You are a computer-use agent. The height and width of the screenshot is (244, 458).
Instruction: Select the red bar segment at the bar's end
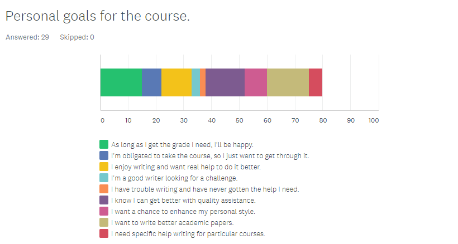pos(316,82)
